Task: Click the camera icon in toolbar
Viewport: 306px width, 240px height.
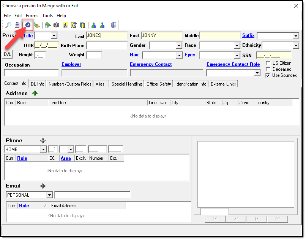Action: point(56,25)
